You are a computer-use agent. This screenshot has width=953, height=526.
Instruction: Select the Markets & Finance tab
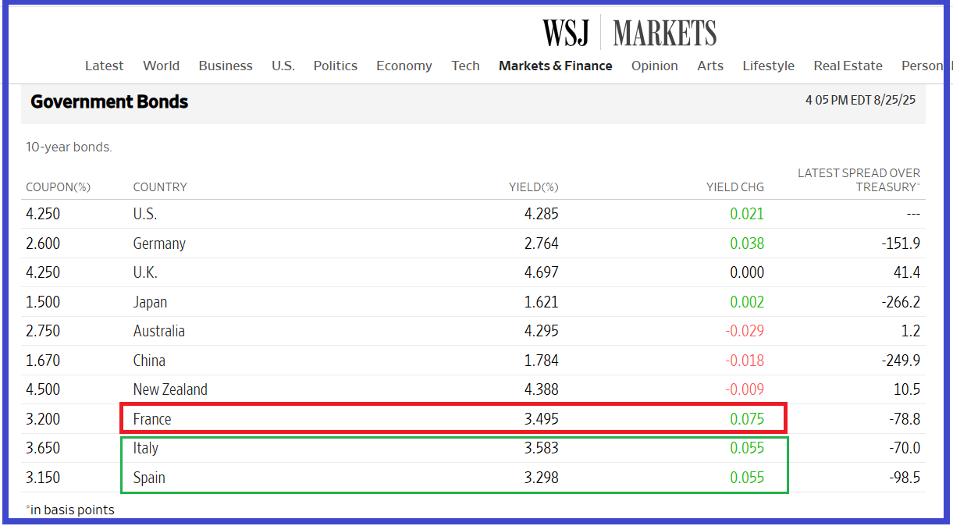coord(556,66)
